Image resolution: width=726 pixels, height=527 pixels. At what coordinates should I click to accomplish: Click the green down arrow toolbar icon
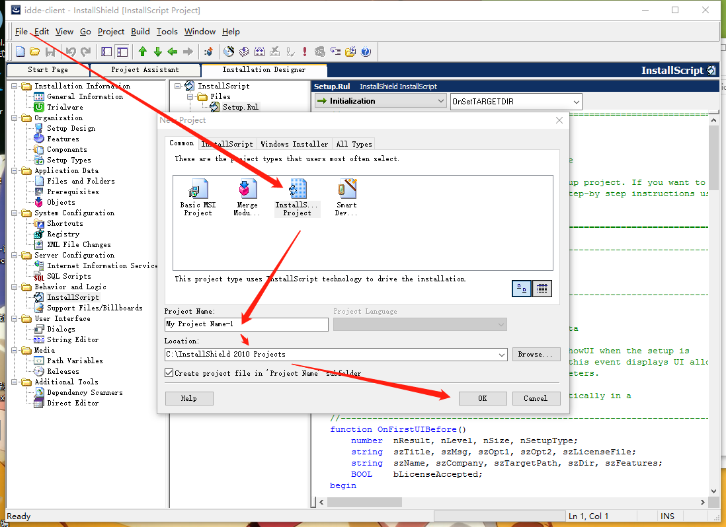pos(158,52)
